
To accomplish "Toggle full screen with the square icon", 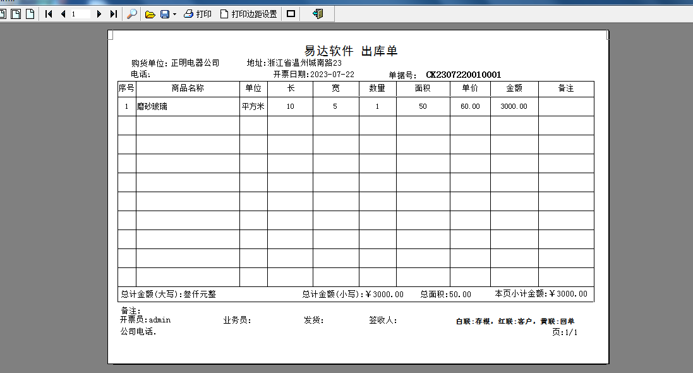I will pos(291,13).
